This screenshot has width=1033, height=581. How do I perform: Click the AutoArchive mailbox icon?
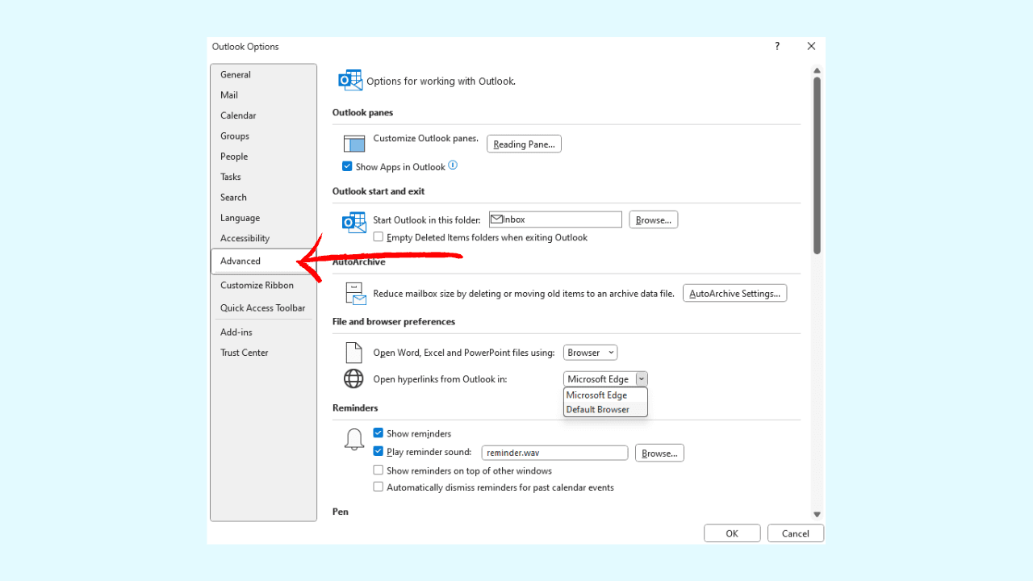point(355,294)
